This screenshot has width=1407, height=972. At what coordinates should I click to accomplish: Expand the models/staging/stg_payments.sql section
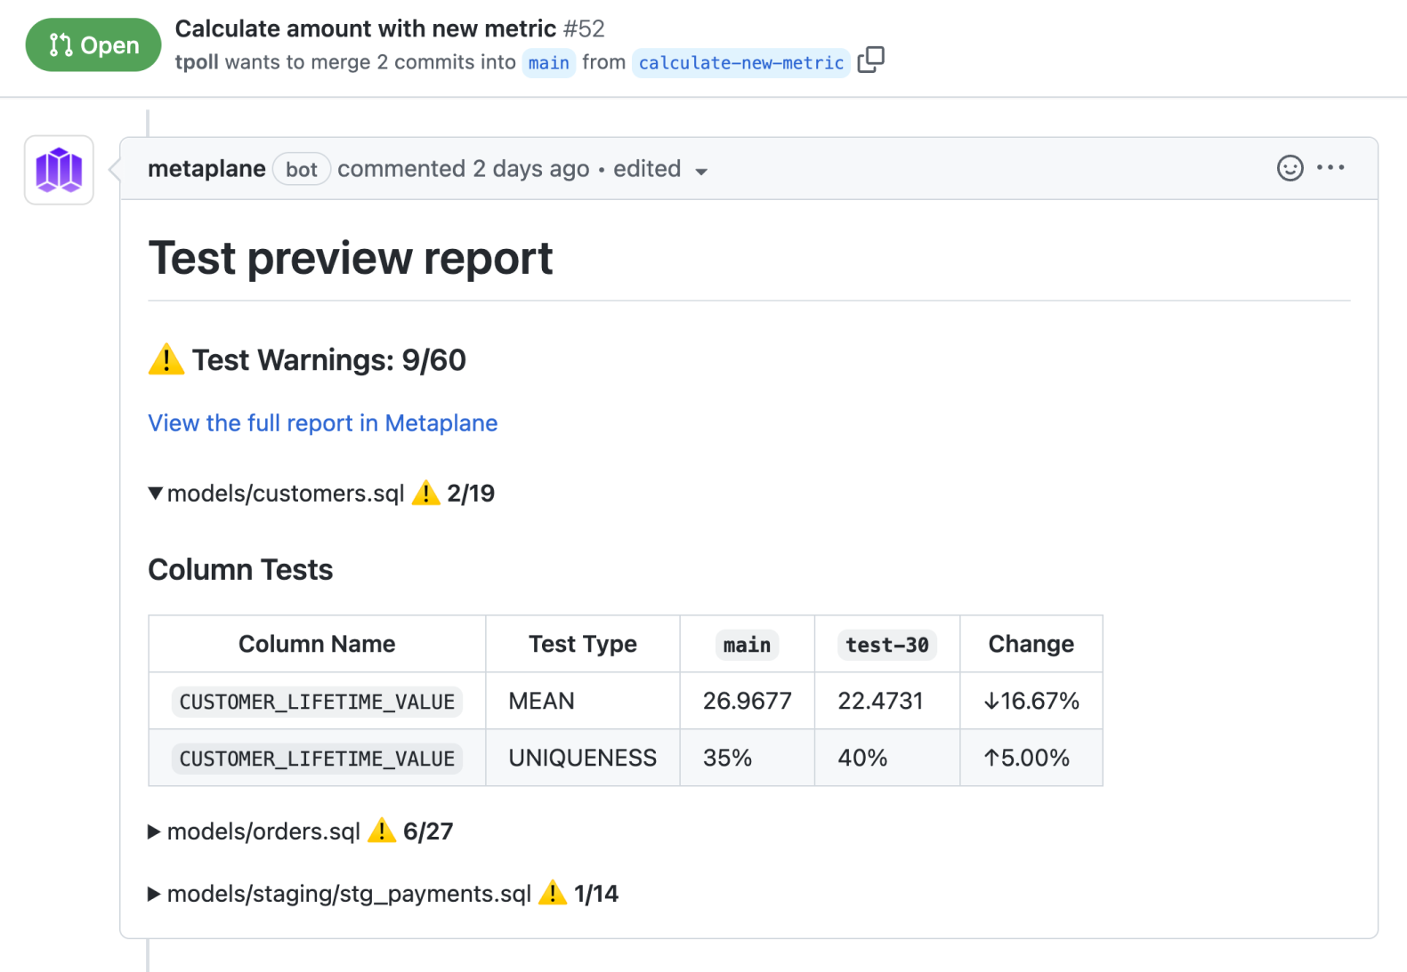coord(154,894)
